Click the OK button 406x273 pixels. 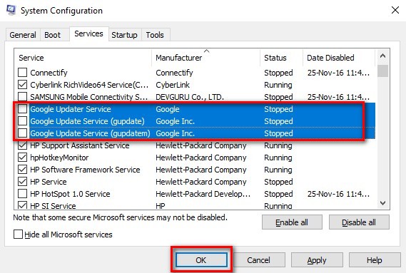[201, 259]
